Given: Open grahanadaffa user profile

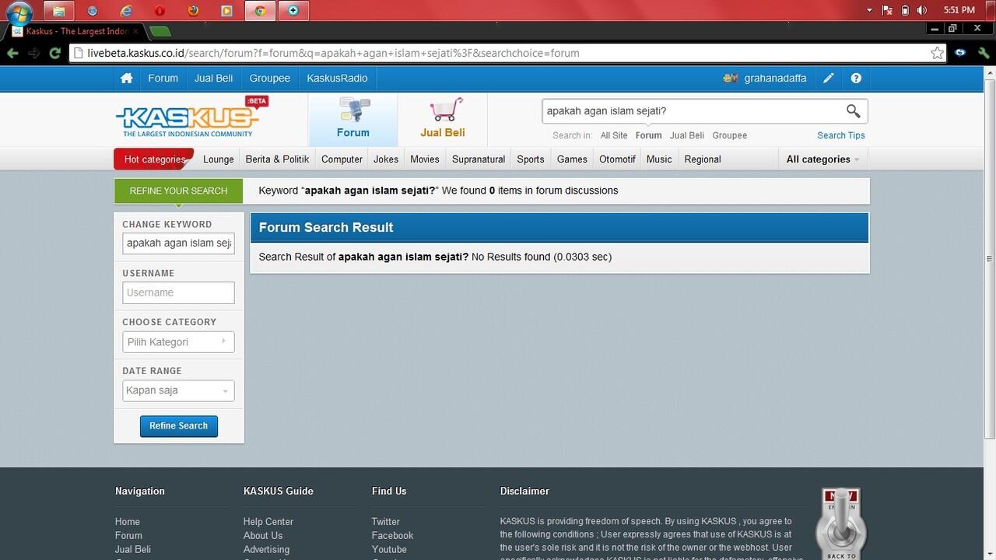Looking at the screenshot, I should [x=764, y=78].
